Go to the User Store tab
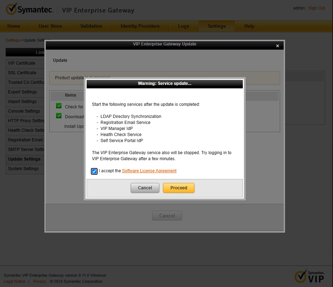The image size is (333, 287). point(50,26)
